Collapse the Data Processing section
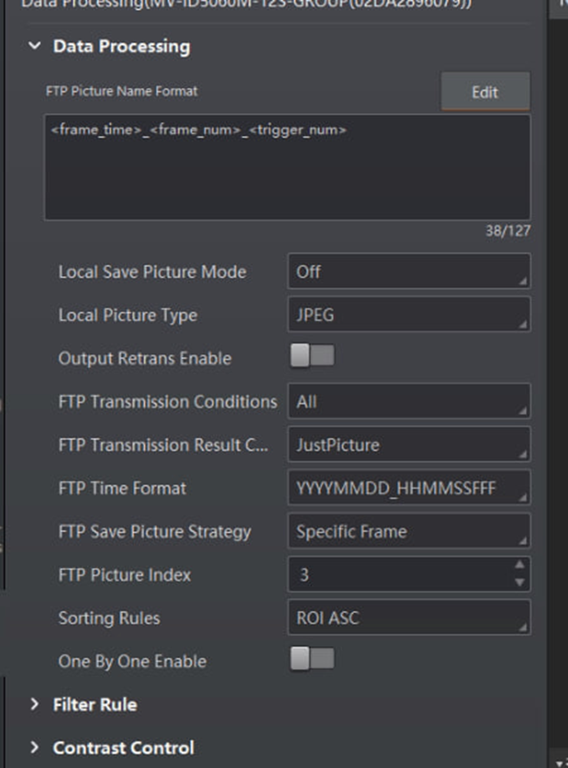568x768 pixels. (121, 46)
